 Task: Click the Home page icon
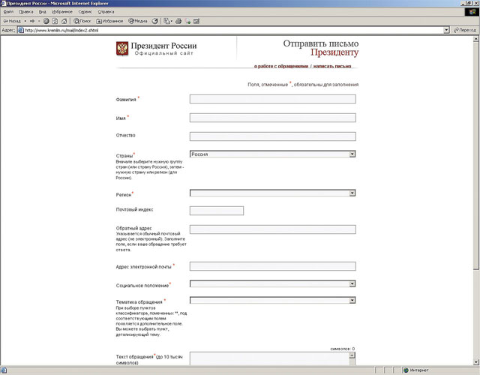pyautogui.click(x=64, y=21)
